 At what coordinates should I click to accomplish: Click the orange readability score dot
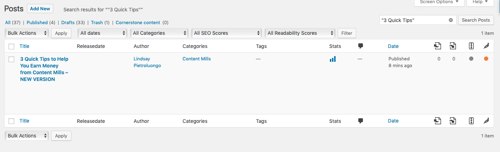[486, 59]
